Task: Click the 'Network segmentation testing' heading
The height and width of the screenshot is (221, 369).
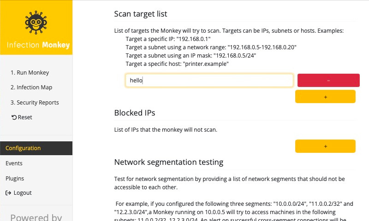Action: click(169, 162)
